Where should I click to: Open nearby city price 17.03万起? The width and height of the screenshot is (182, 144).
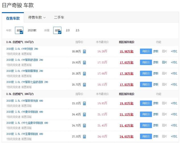(x=127, y=62)
